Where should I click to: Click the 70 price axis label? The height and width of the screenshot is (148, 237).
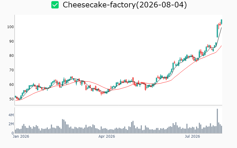[x=12, y=70]
